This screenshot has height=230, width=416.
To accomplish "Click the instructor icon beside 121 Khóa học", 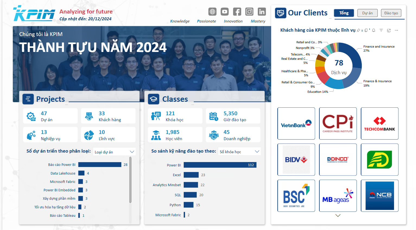I will point(156,116).
